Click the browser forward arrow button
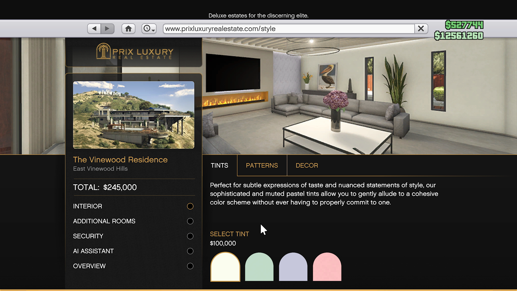The image size is (517, 291). pos(107,29)
